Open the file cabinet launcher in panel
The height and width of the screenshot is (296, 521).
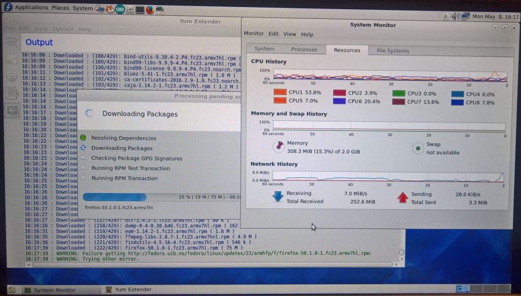[130, 10]
